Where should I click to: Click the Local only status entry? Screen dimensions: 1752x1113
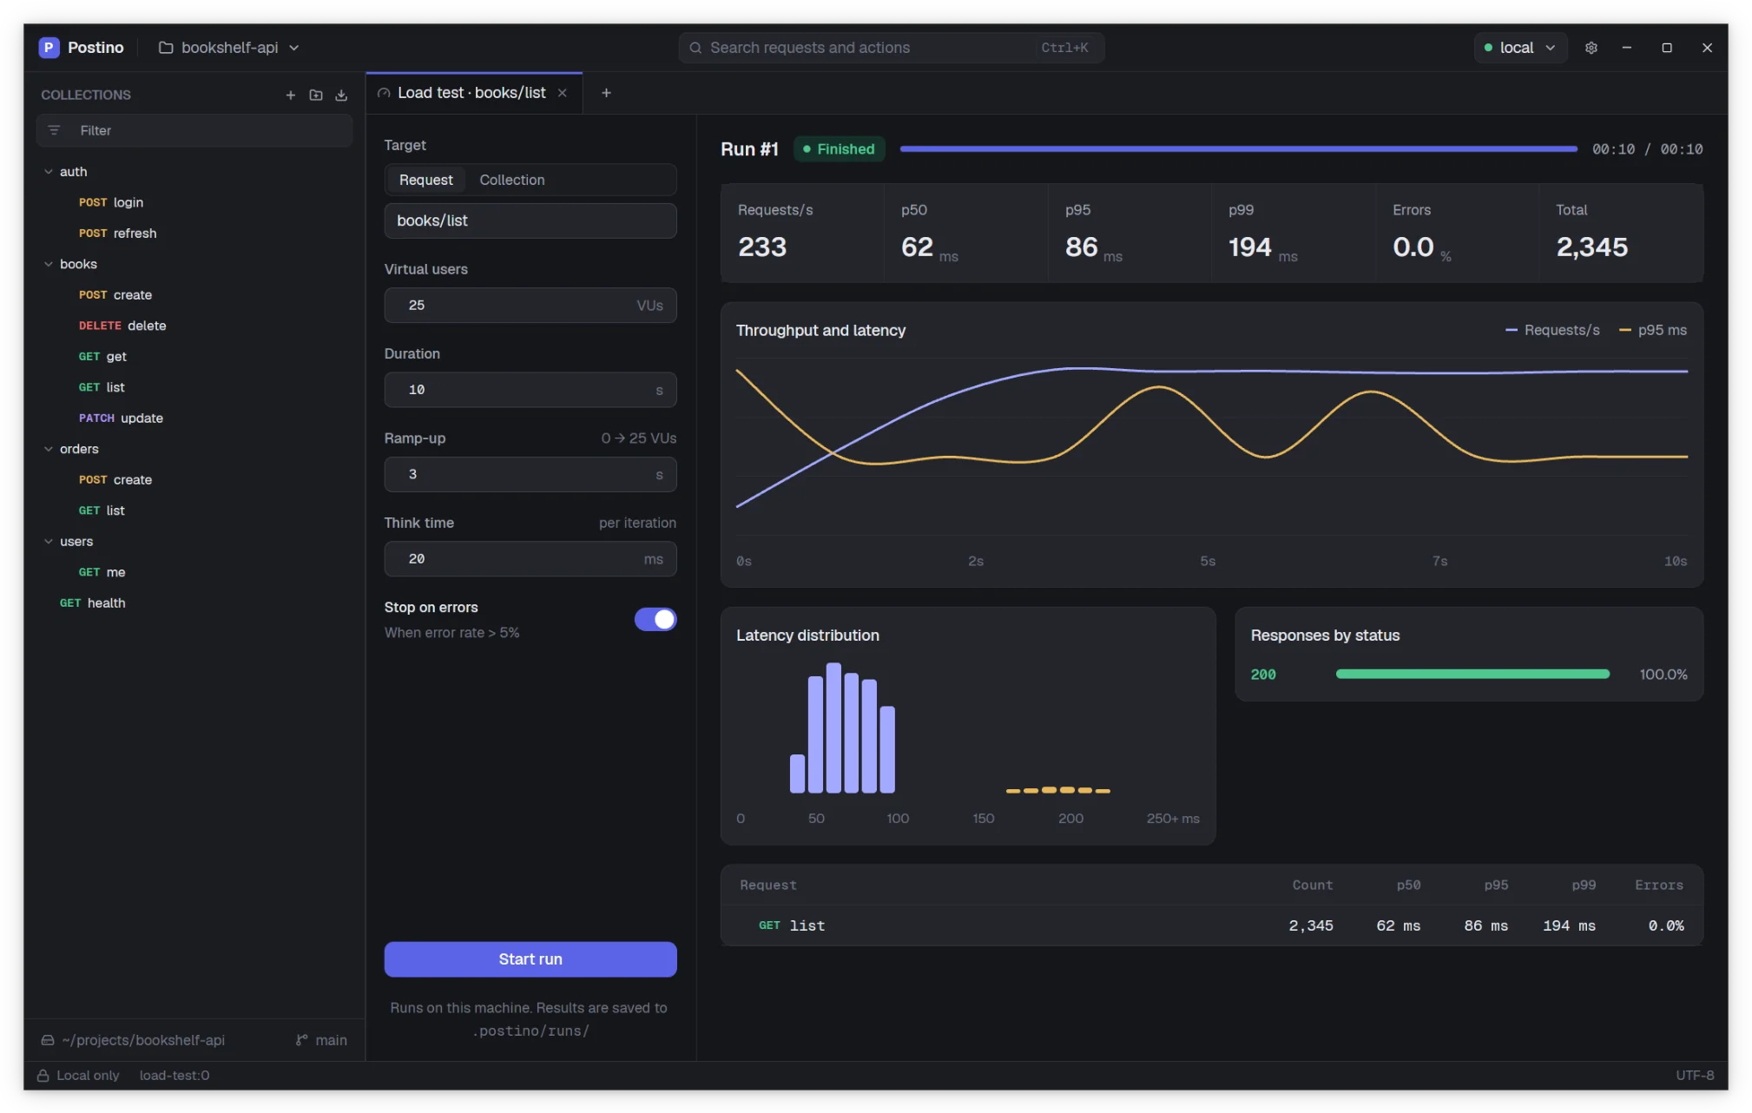[79, 1075]
